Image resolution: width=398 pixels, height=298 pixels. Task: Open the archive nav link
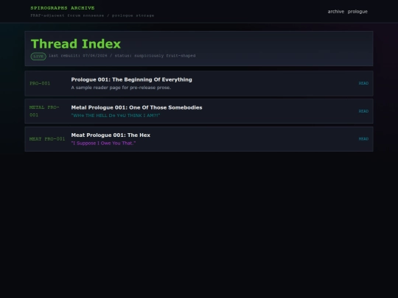[x=336, y=12]
